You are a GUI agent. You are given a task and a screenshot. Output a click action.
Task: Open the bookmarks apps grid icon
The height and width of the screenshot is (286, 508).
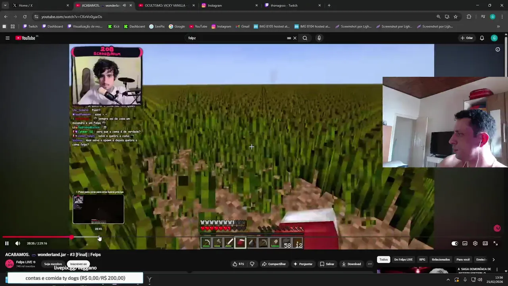pos(13,27)
